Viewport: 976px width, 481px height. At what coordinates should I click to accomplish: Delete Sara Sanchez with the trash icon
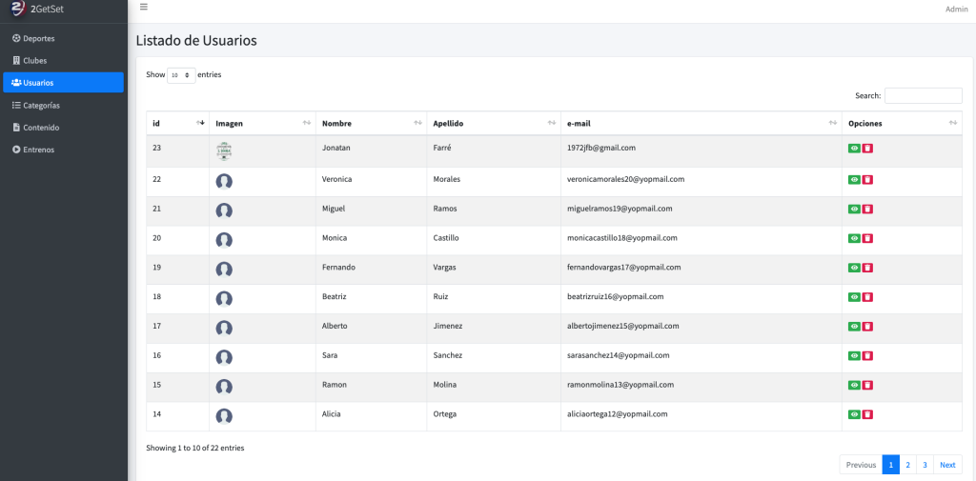click(868, 356)
